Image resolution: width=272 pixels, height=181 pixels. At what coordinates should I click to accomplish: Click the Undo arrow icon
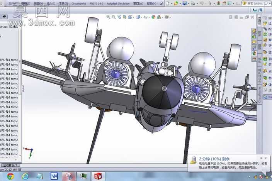pyautogui.click(x=201, y=3)
